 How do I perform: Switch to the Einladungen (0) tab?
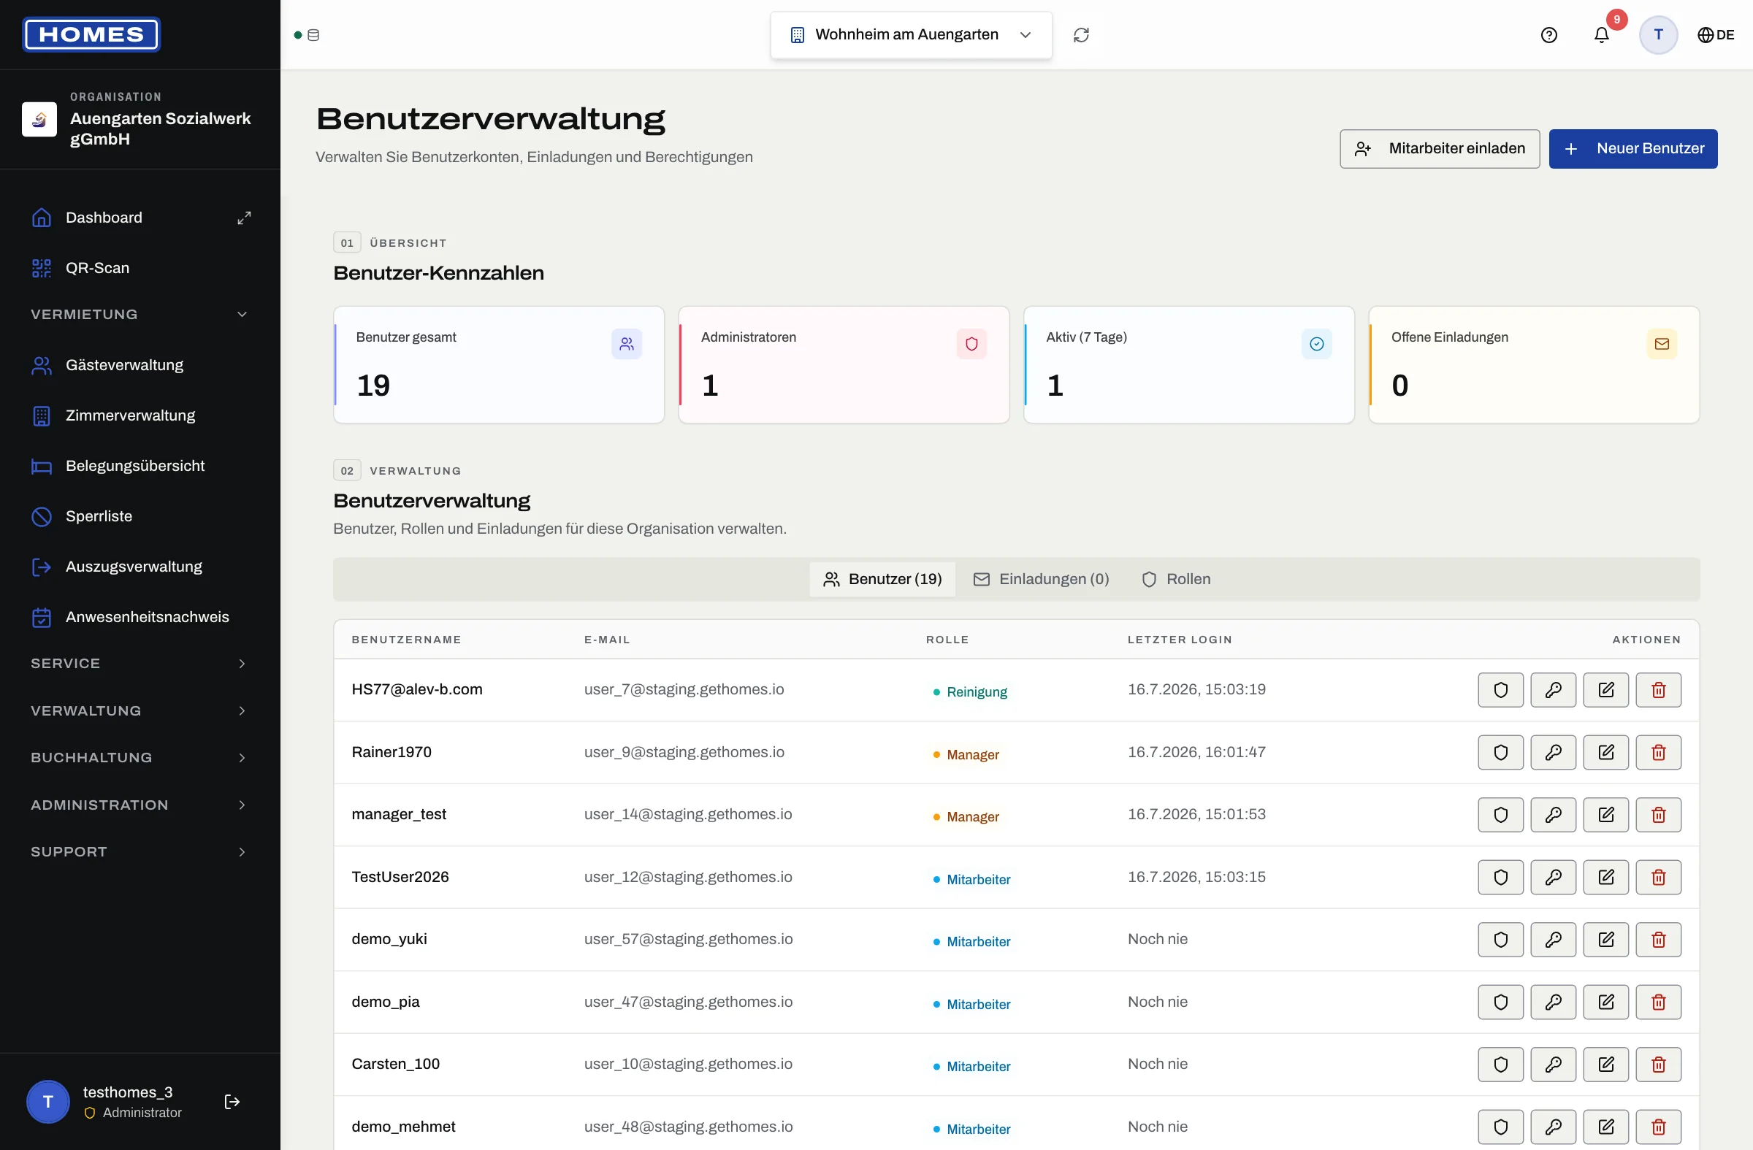click(x=1040, y=579)
